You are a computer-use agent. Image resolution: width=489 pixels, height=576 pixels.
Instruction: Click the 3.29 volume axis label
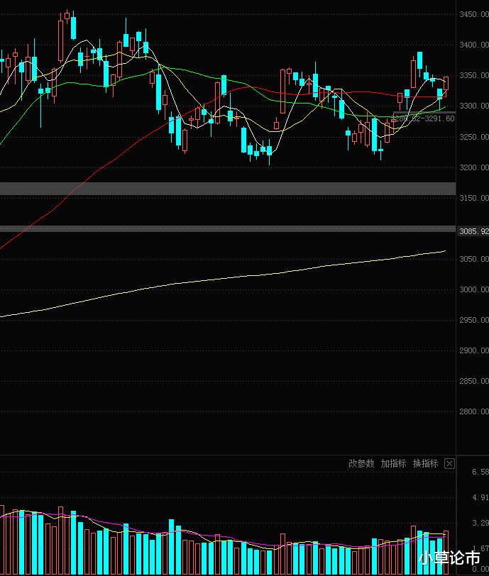(480, 523)
